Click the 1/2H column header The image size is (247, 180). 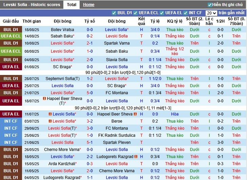point(220,21)
